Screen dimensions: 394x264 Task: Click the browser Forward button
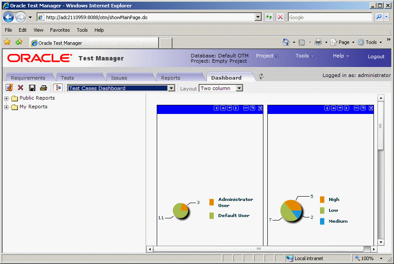20,17
